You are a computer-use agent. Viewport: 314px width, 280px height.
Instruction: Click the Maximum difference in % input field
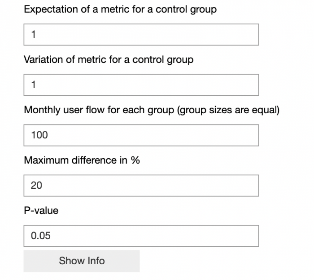[x=141, y=186]
